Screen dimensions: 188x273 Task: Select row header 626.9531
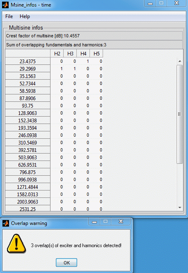[28, 165]
